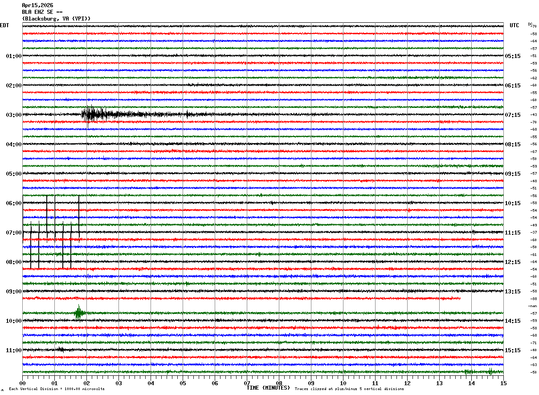Click minute "12" on the time axis
Image resolution: width=539 pixels, height=395 pixels.
coord(407,383)
